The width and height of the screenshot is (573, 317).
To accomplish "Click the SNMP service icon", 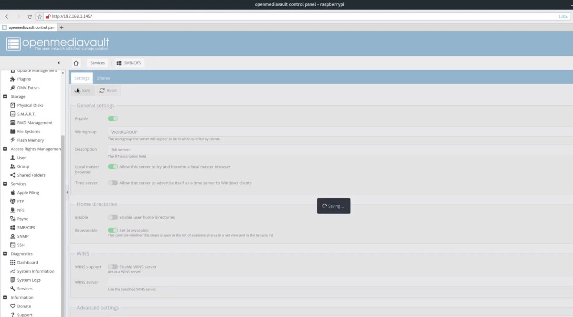I will click(13, 236).
